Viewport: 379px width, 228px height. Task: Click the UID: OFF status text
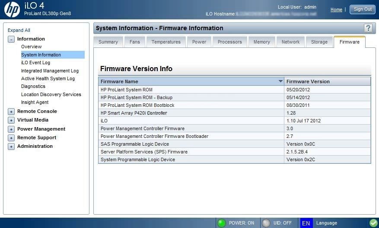point(283,223)
